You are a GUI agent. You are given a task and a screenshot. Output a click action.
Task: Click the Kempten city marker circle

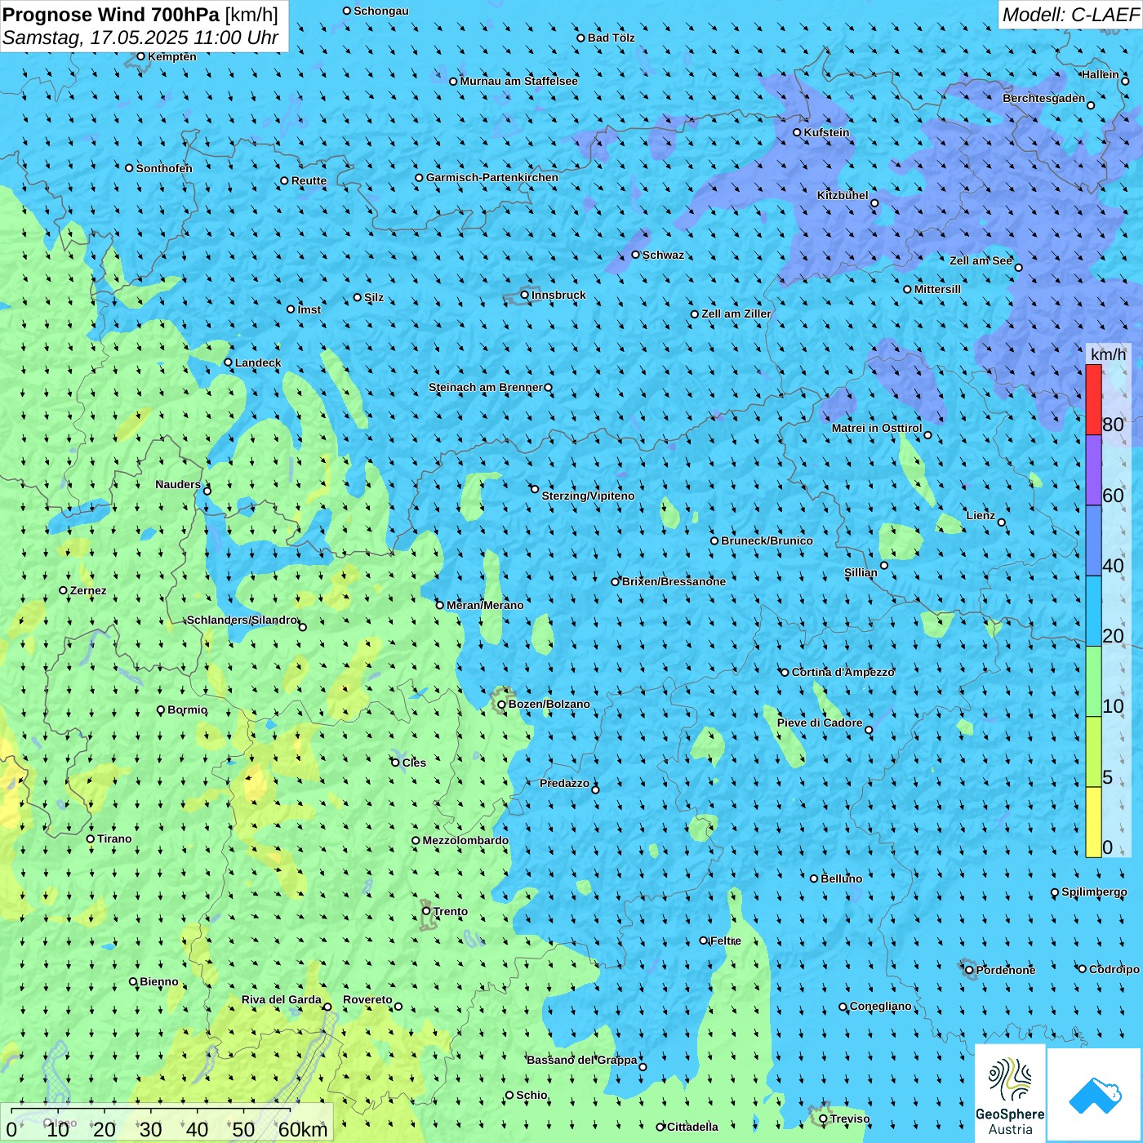(141, 56)
